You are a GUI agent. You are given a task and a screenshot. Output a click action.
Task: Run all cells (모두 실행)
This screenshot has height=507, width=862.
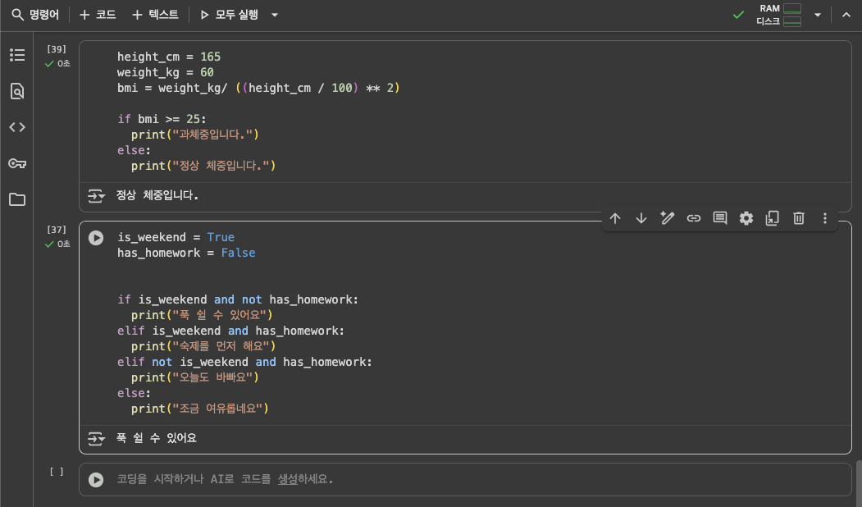(x=230, y=15)
